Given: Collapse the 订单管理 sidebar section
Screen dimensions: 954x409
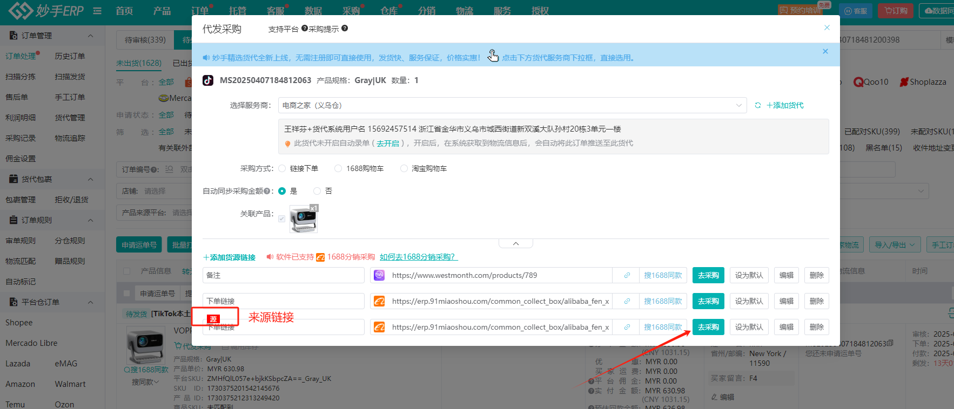Looking at the screenshot, I should coord(90,36).
